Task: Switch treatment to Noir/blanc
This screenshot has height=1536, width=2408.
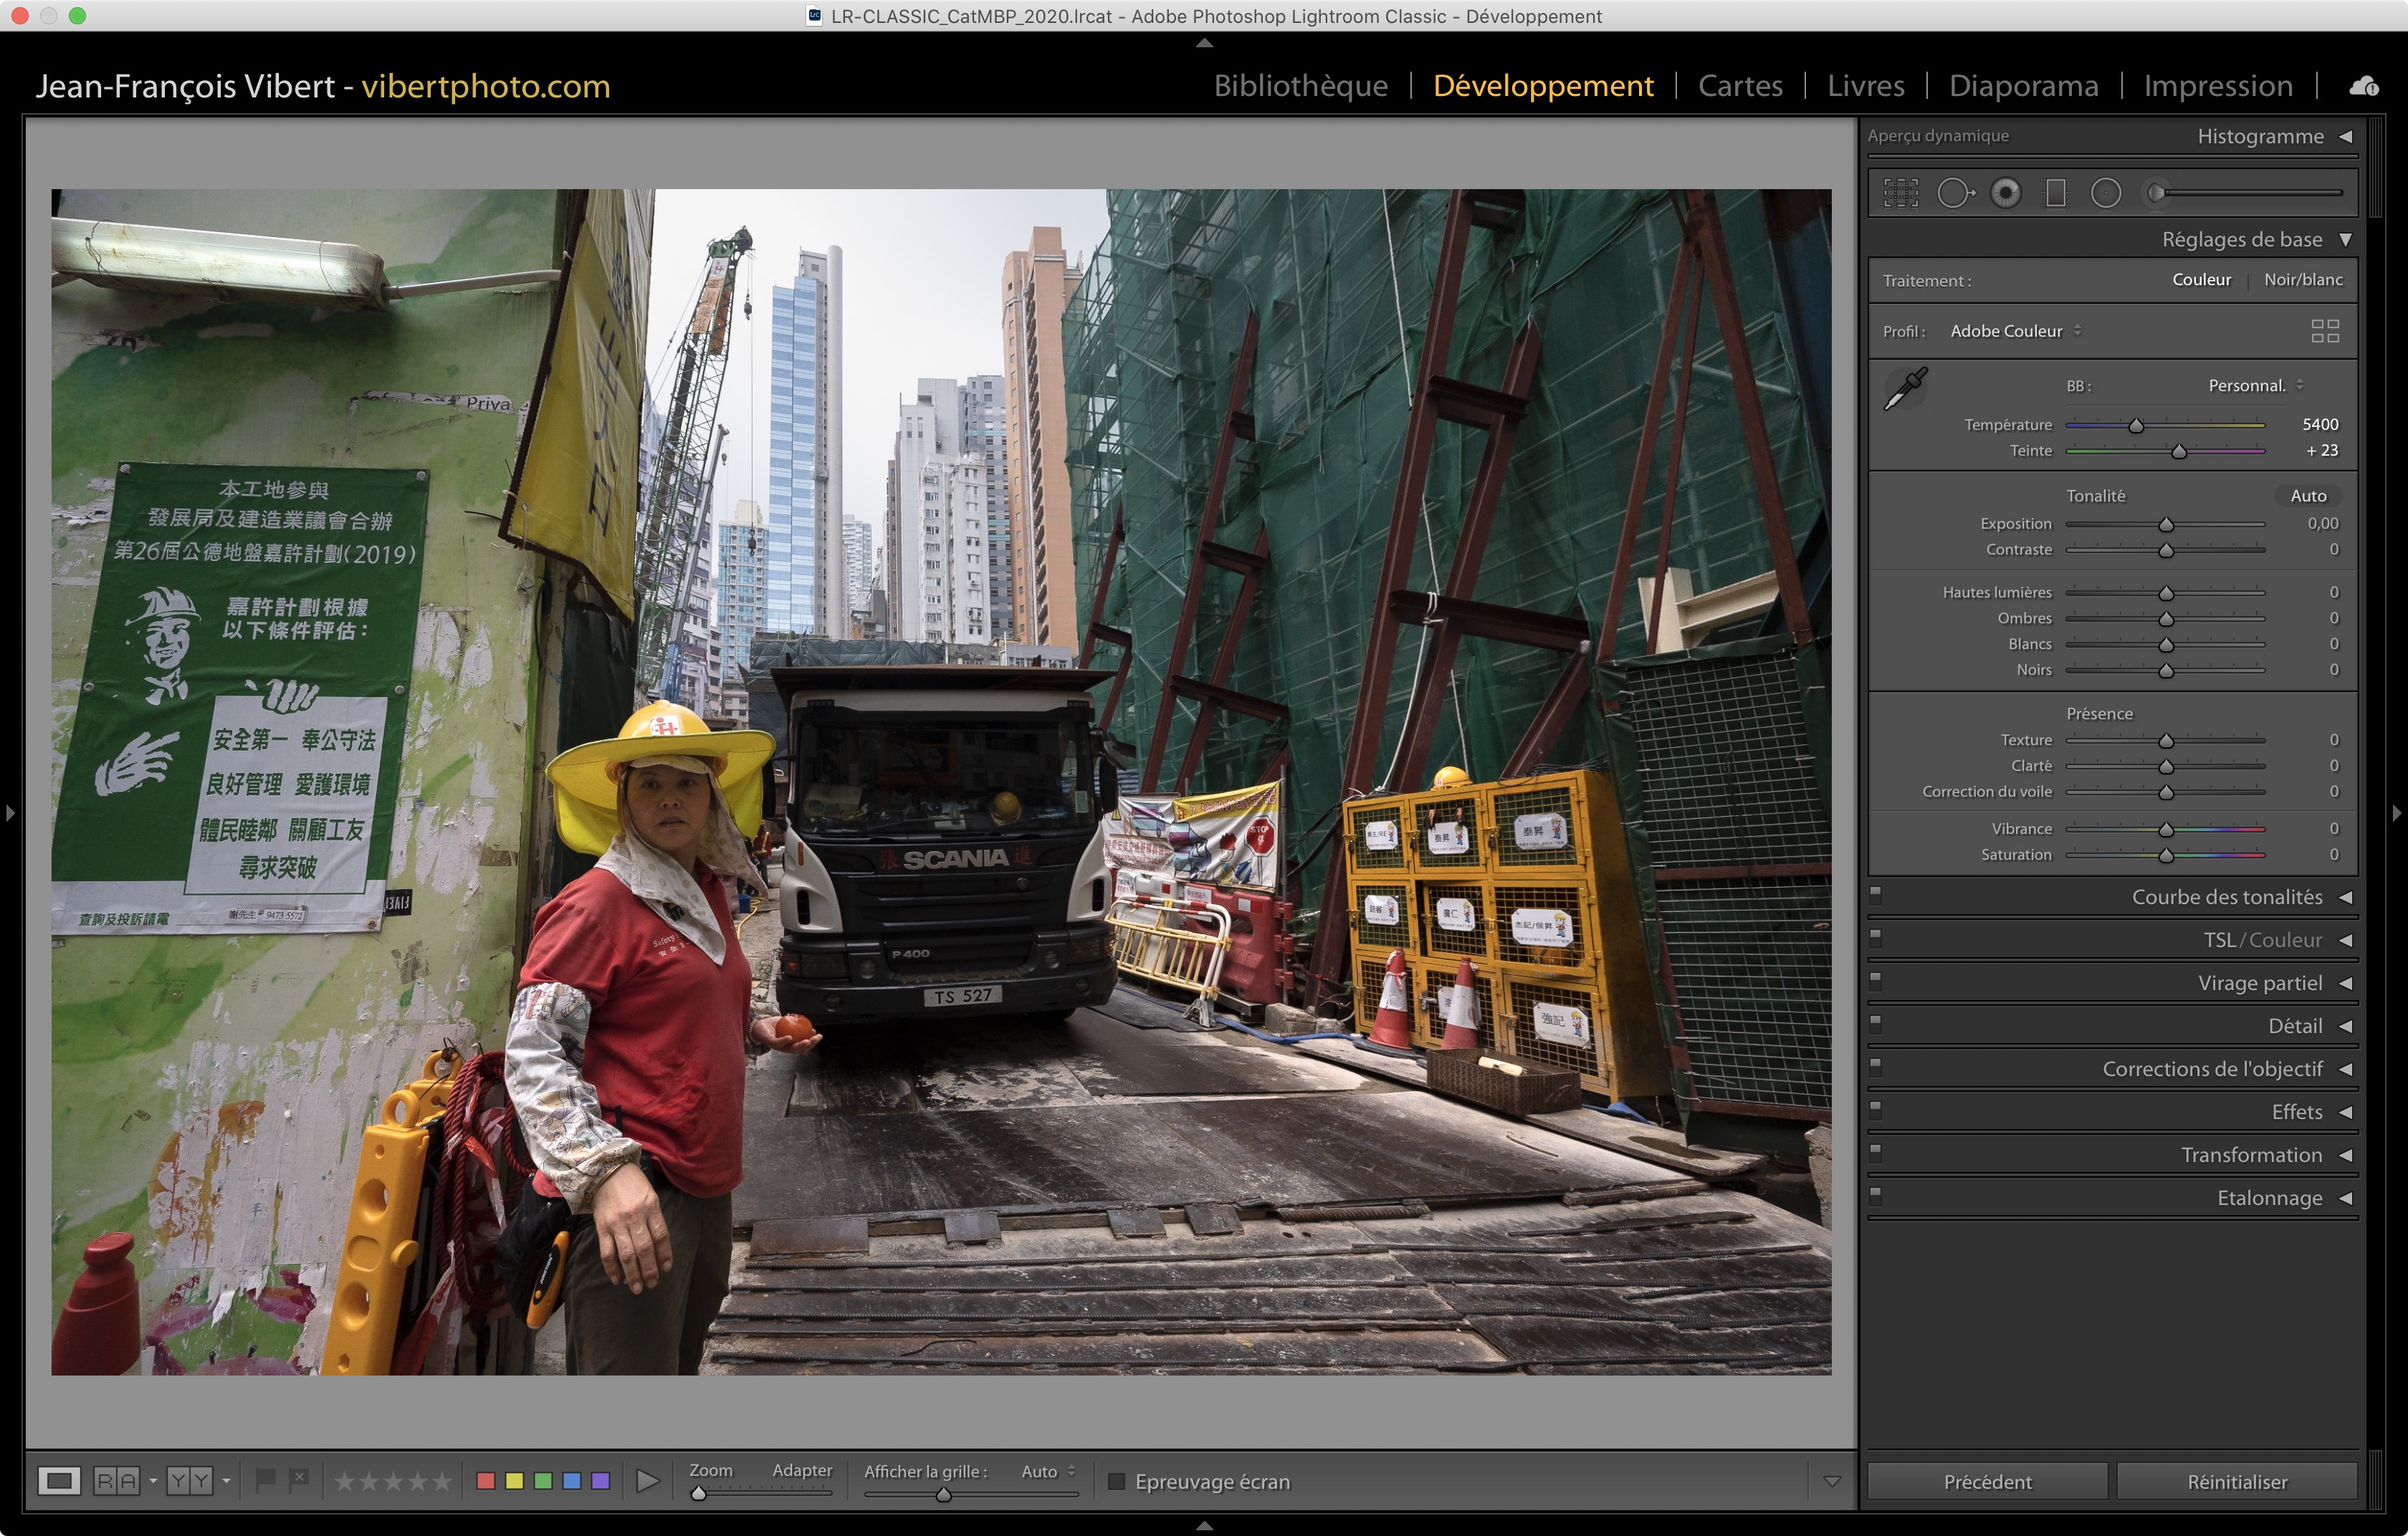Action: coord(2302,280)
